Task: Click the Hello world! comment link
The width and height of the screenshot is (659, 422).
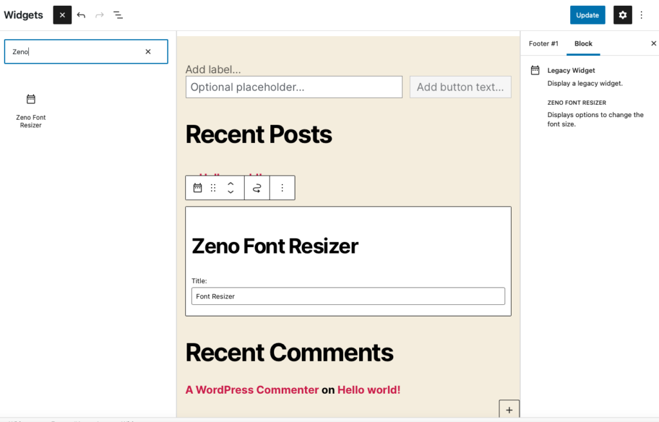Action: pyautogui.click(x=369, y=390)
